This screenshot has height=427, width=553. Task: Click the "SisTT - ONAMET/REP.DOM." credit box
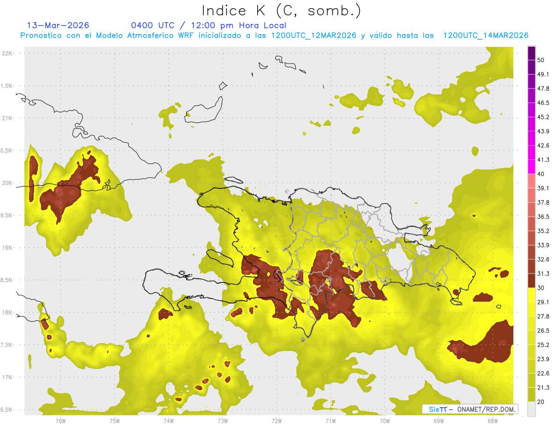pyautogui.click(x=470, y=409)
